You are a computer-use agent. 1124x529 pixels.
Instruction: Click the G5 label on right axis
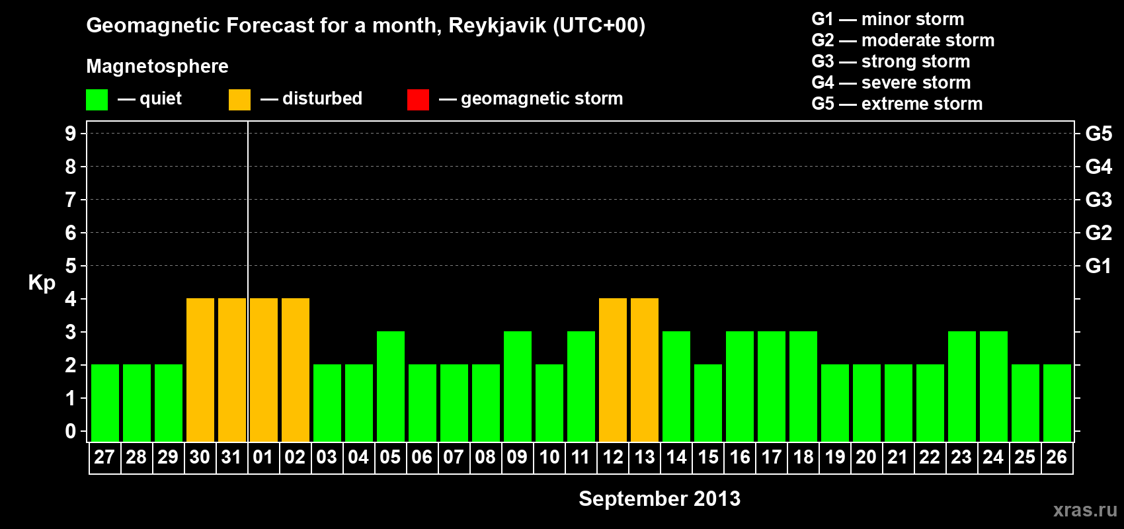[1099, 134]
